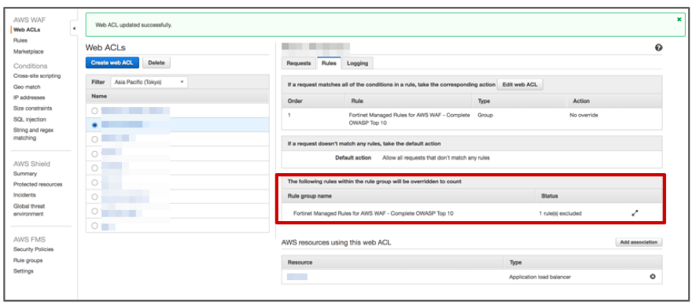This screenshot has width=696, height=306.
Task: Click the Create web ACL button
Action: point(112,63)
